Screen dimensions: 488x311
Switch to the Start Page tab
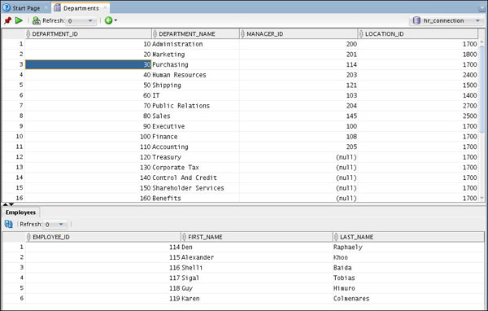[26, 8]
